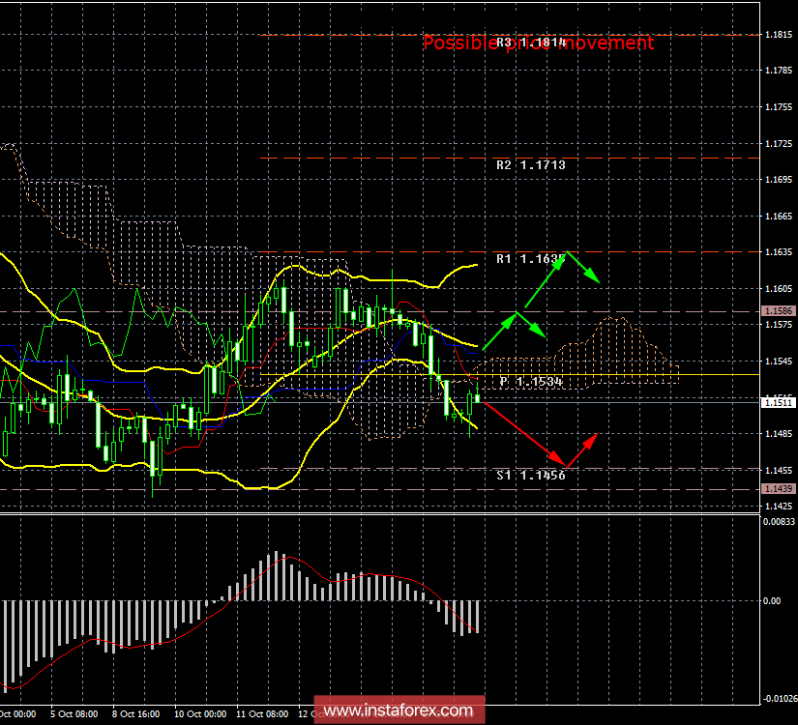Screen dimensions: 798x725
Task: Click the 1.1635 price axis value
Action: click(x=779, y=252)
